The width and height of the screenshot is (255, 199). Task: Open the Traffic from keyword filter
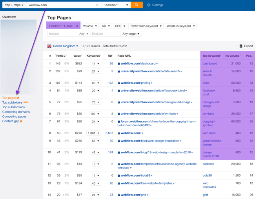[146, 26]
